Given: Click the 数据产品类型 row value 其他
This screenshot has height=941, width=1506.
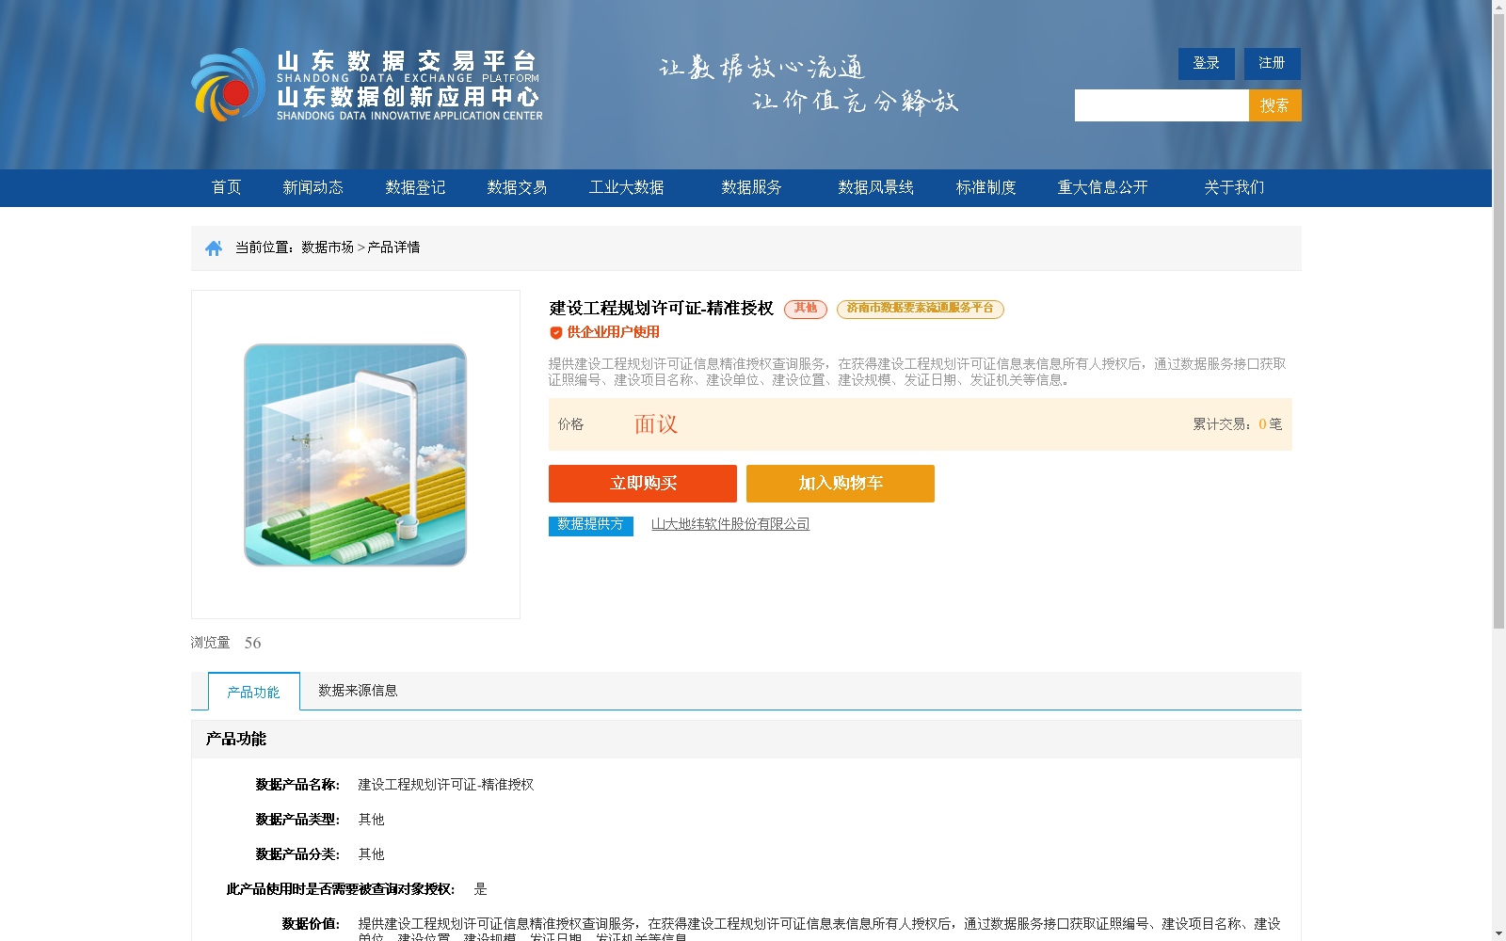Looking at the screenshot, I should [x=371, y=820].
